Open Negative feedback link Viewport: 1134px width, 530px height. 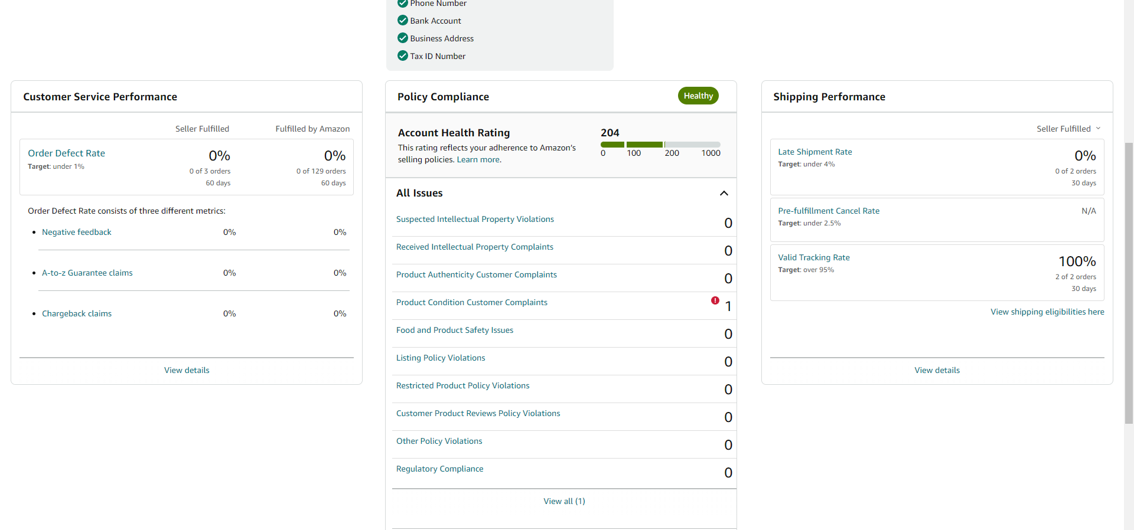click(77, 232)
